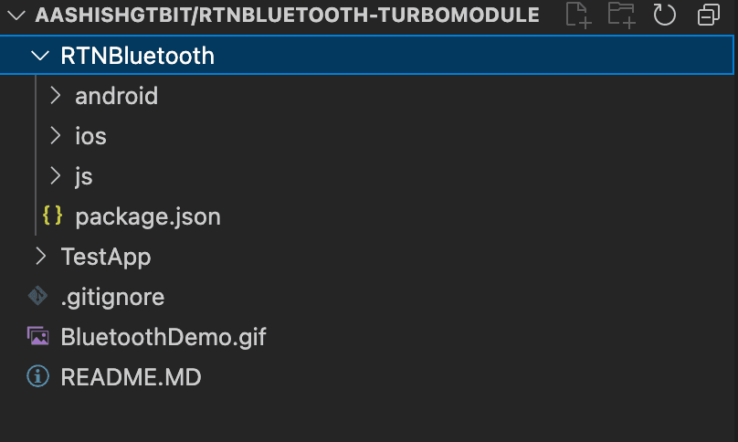738x442 pixels.
Task: Expand the TestApp folder chevron
Action: [x=40, y=257]
